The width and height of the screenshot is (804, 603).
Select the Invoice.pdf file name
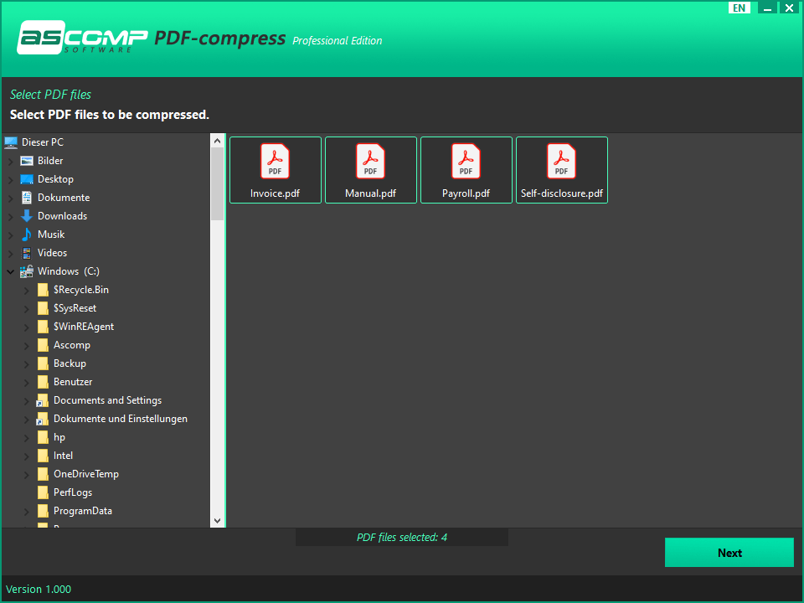click(x=275, y=193)
